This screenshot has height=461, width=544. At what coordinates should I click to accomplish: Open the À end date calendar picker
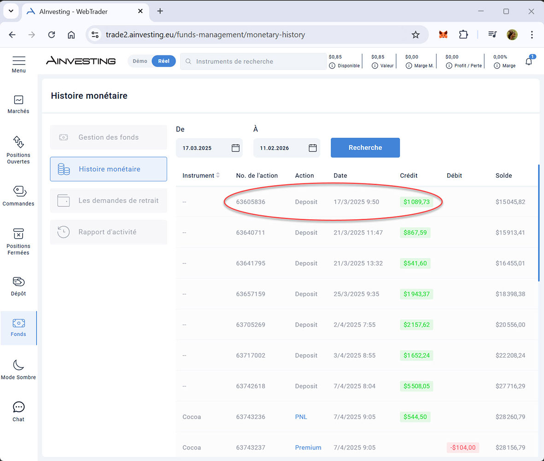tap(313, 148)
